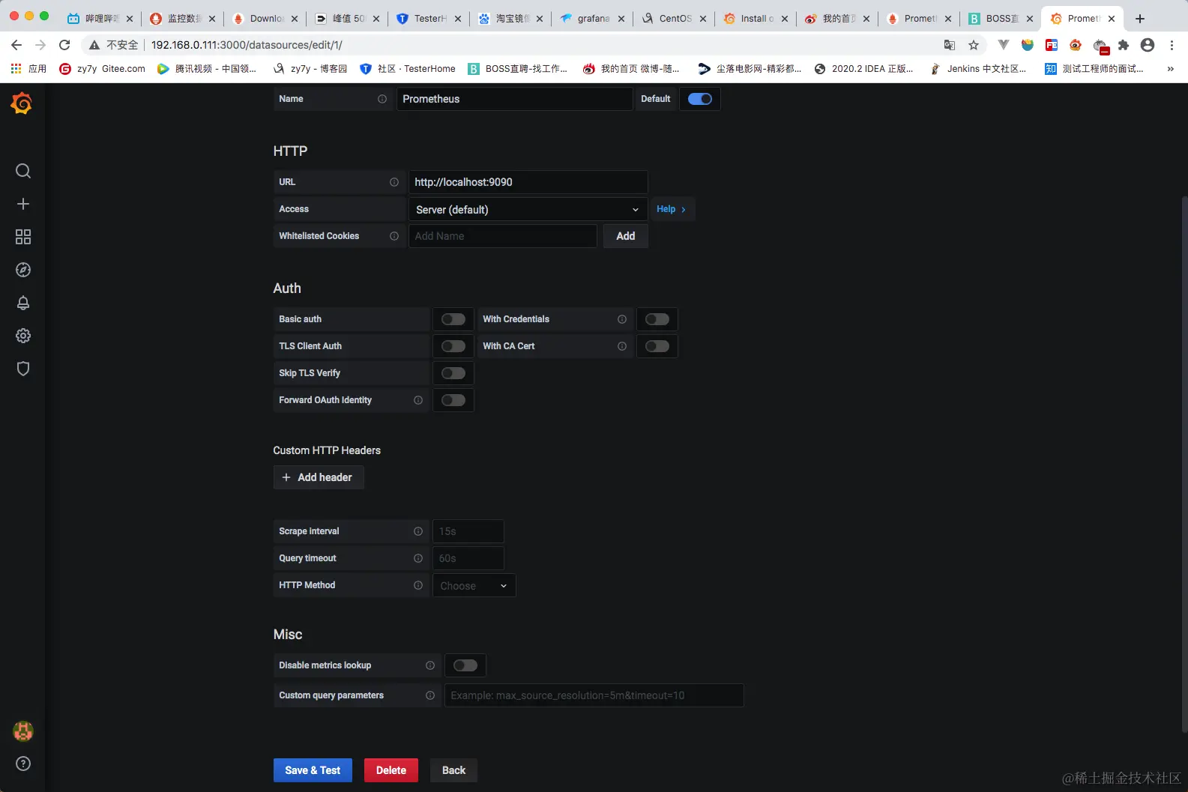This screenshot has height=792, width=1188.
Task: Show info icon for Whitelisted Cookies
Action: 394,236
